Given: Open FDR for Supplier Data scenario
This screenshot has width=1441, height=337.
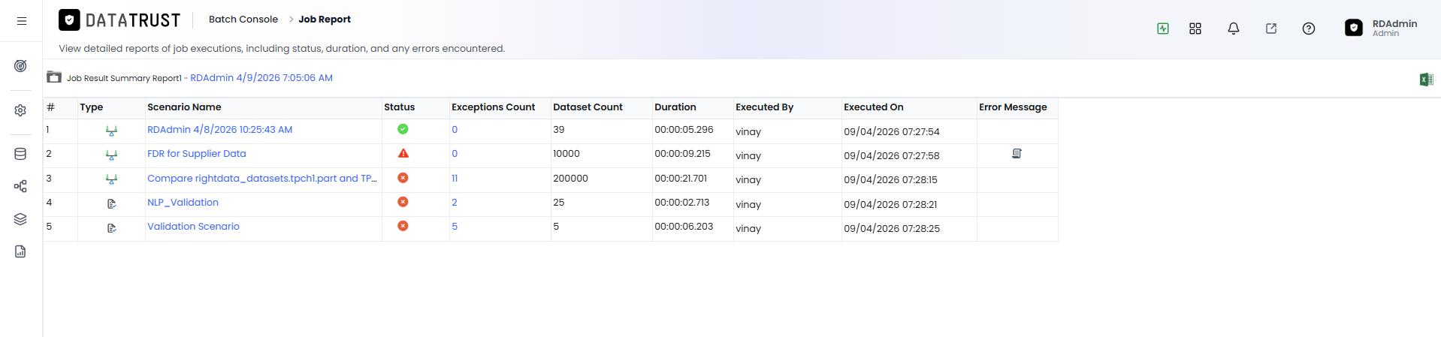Looking at the screenshot, I should (197, 153).
